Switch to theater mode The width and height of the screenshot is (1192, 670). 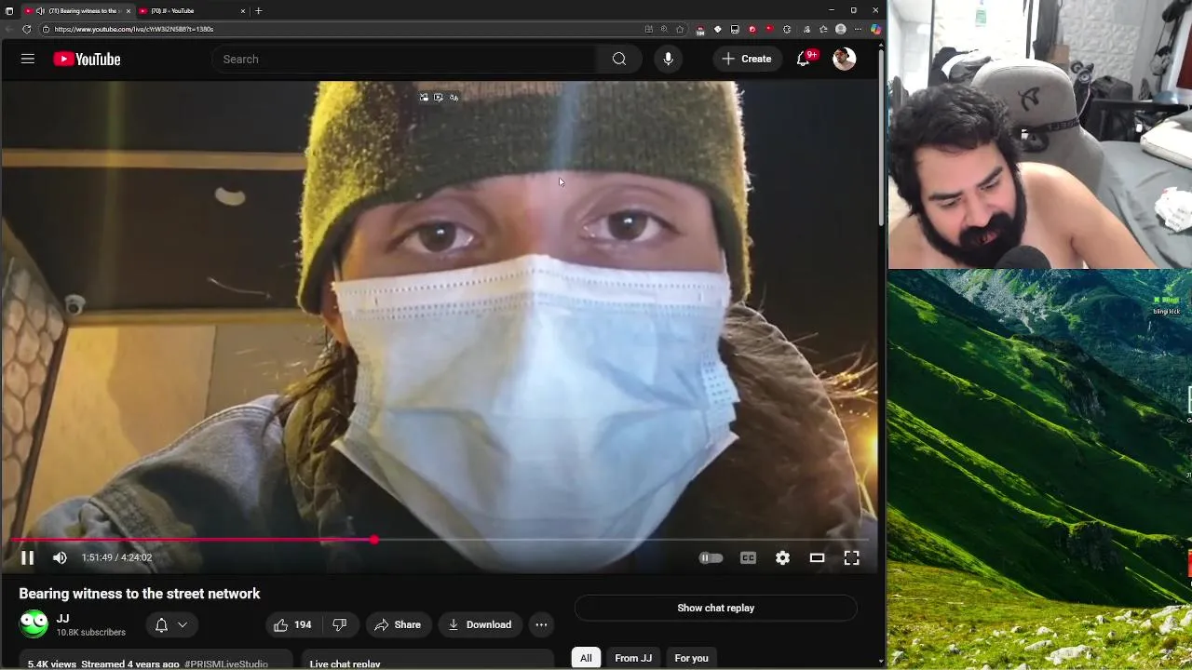click(x=817, y=557)
